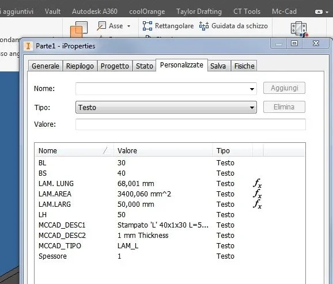This screenshot has width=333, height=284.
Task: Select the BL property row
Action: 170,162
